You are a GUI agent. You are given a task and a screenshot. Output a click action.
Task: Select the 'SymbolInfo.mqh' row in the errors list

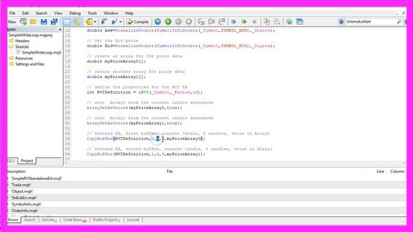(x=206, y=204)
